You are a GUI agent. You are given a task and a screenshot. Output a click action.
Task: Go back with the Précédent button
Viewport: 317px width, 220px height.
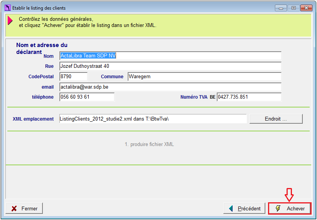244,208
